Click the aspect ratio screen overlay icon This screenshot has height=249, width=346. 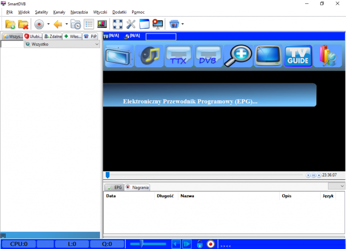tap(119, 56)
